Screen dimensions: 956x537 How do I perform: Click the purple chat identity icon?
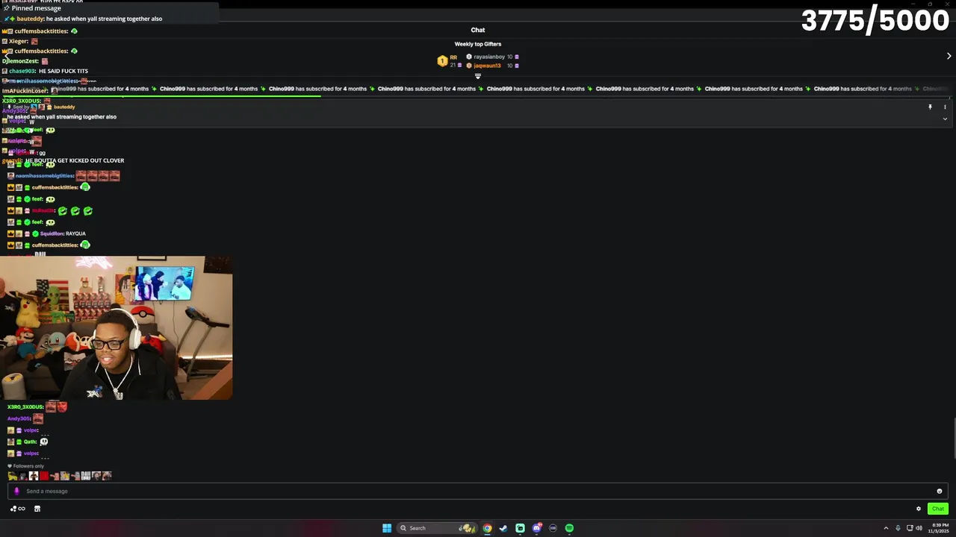coord(16,491)
